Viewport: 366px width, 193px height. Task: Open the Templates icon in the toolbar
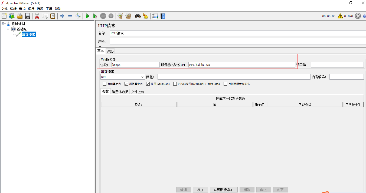pyautogui.click(x=12, y=16)
